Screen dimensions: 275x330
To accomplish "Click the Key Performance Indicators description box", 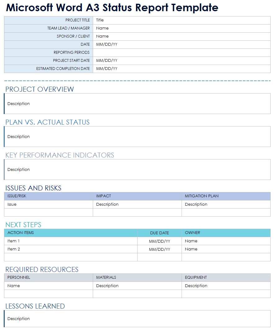I will [137, 170].
